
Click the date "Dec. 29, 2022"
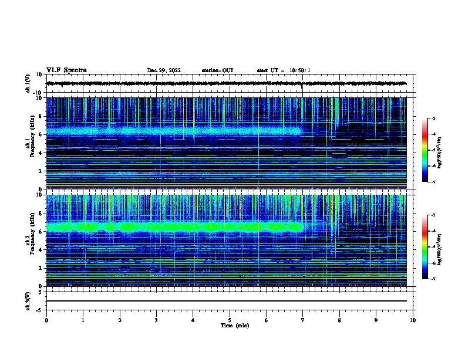tap(164, 70)
